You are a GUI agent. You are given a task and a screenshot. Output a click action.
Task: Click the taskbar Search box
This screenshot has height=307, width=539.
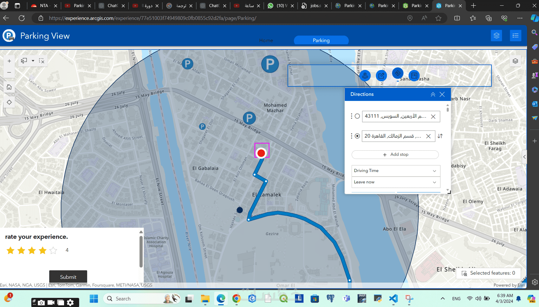click(x=142, y=298)
